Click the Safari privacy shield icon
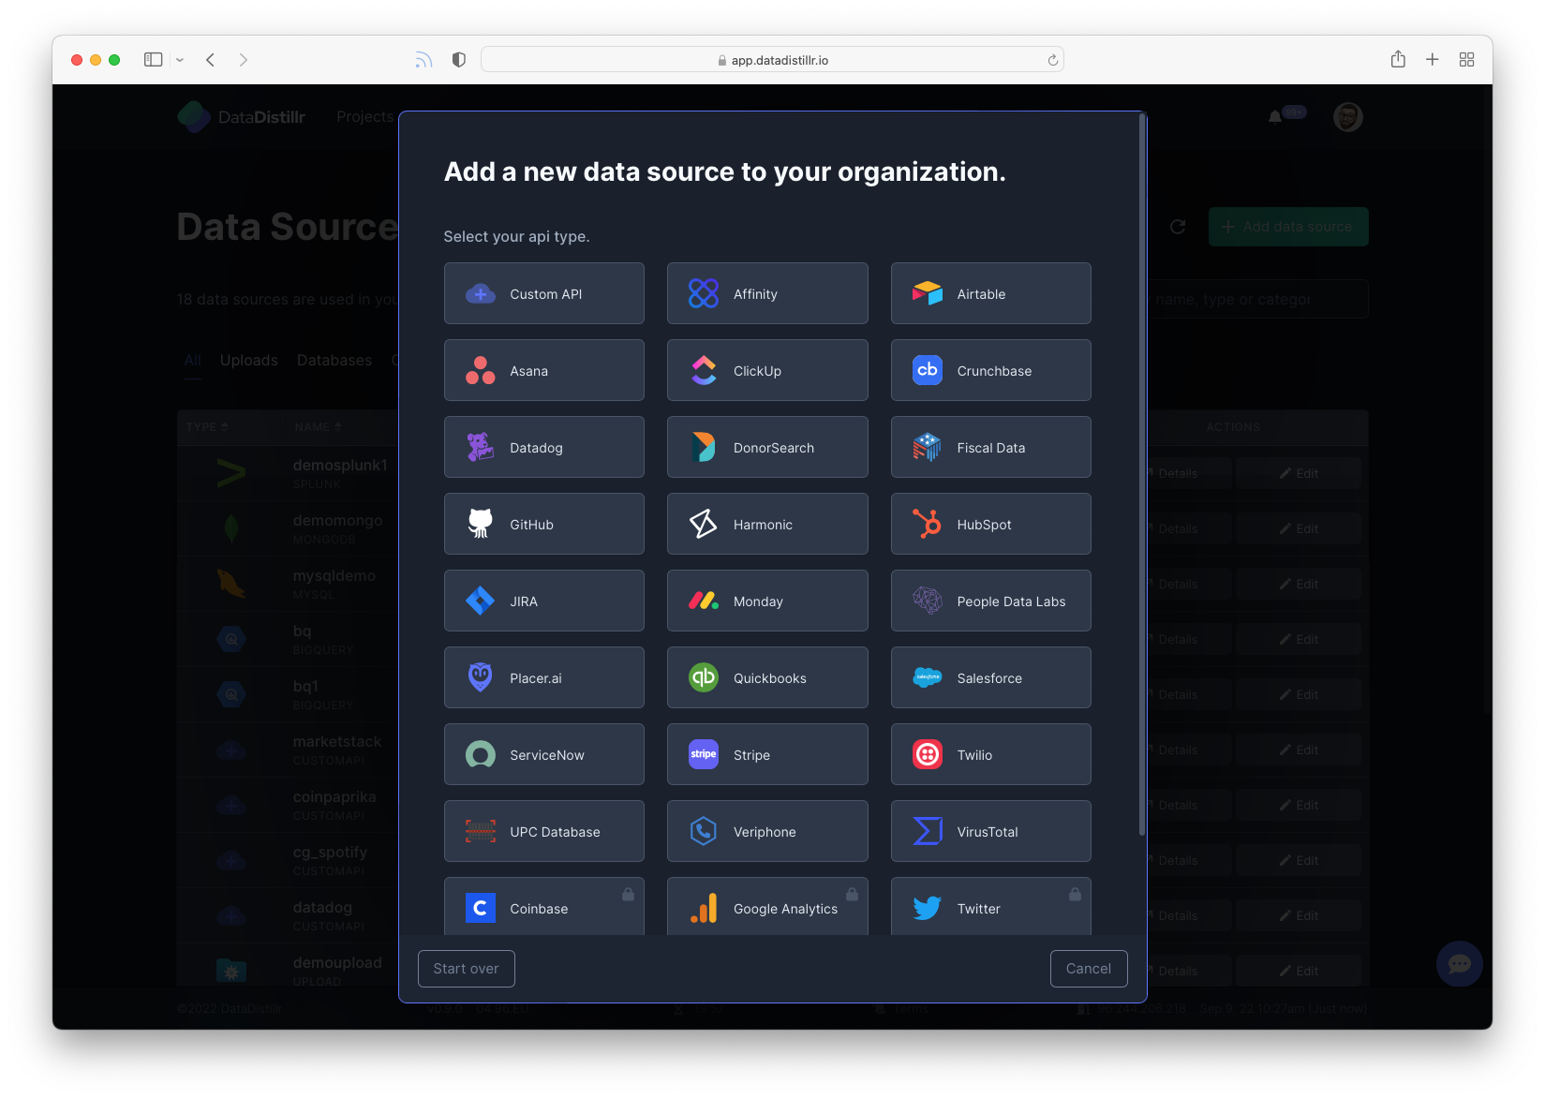This screenshot has height=1099, width=1545. 459,60
